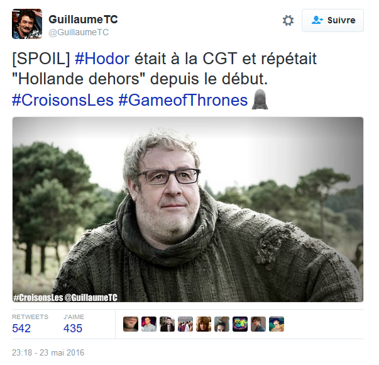Open the GuillaumeTC display name link
379x365 pixels.
[83, 20]
